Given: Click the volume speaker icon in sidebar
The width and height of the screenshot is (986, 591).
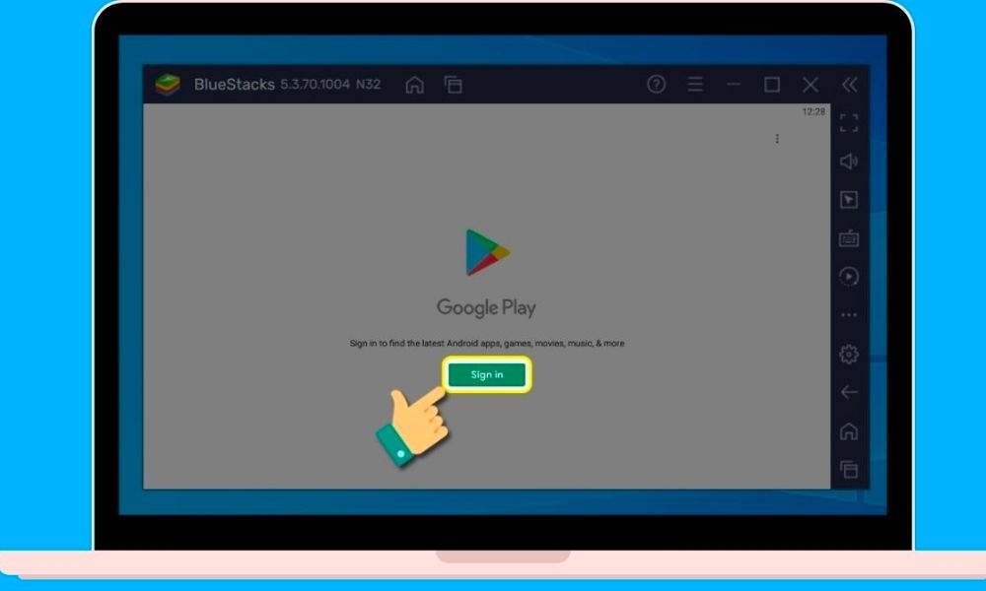Looking at the screenshot, I should (848, 162).
